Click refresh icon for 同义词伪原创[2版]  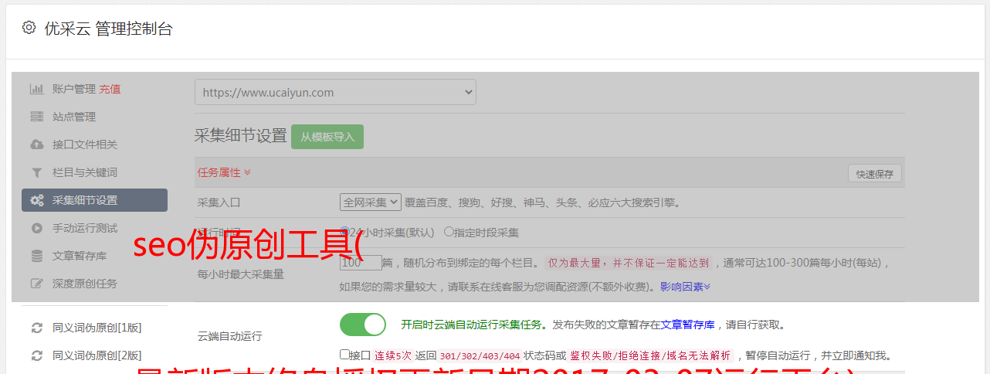[x=36, y=355]
